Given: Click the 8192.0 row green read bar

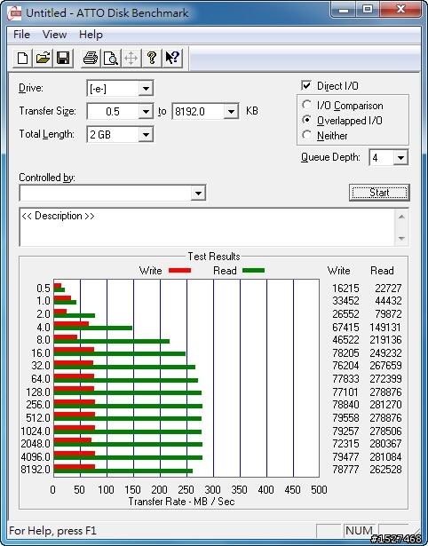Looking at the screenshot, I should 123,471.
